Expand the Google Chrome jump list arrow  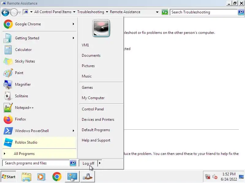(73, 24)
